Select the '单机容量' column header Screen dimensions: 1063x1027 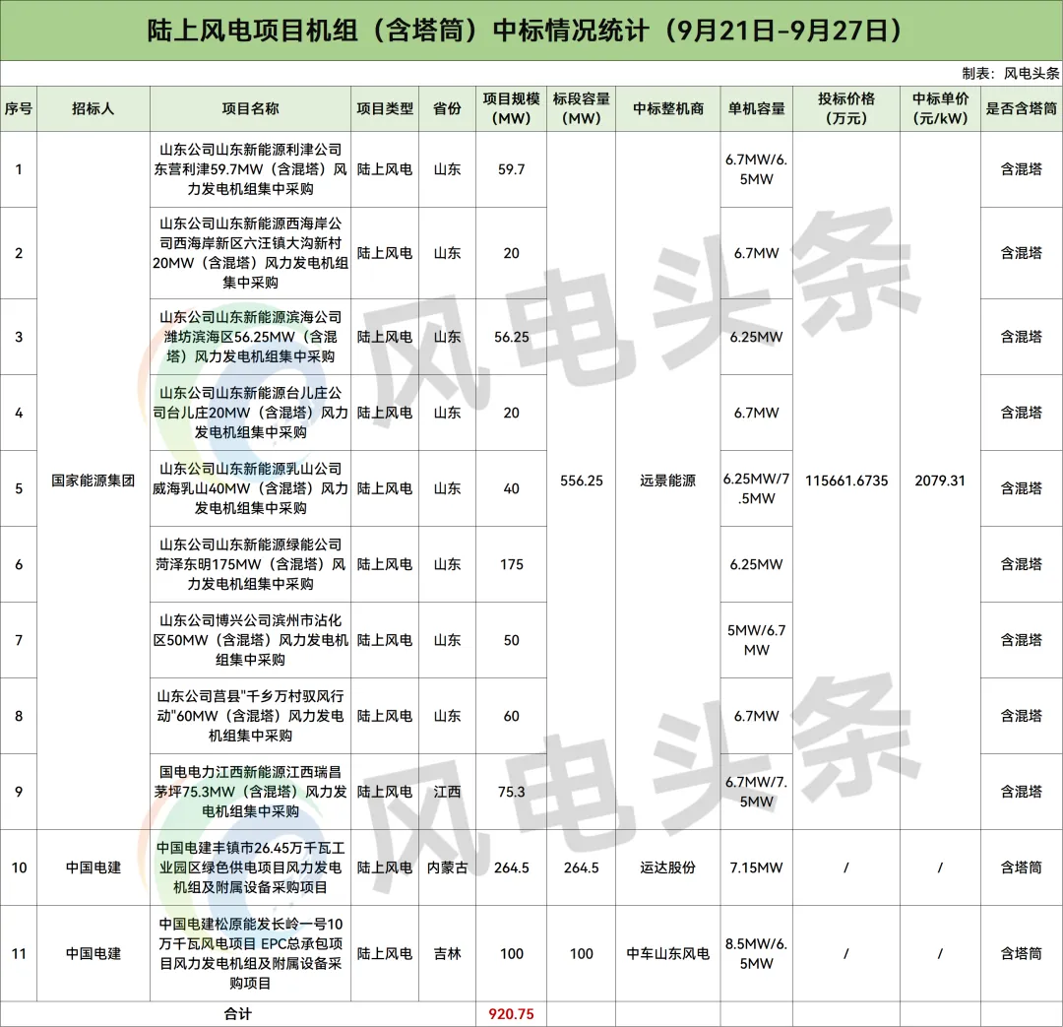(756, 108)
